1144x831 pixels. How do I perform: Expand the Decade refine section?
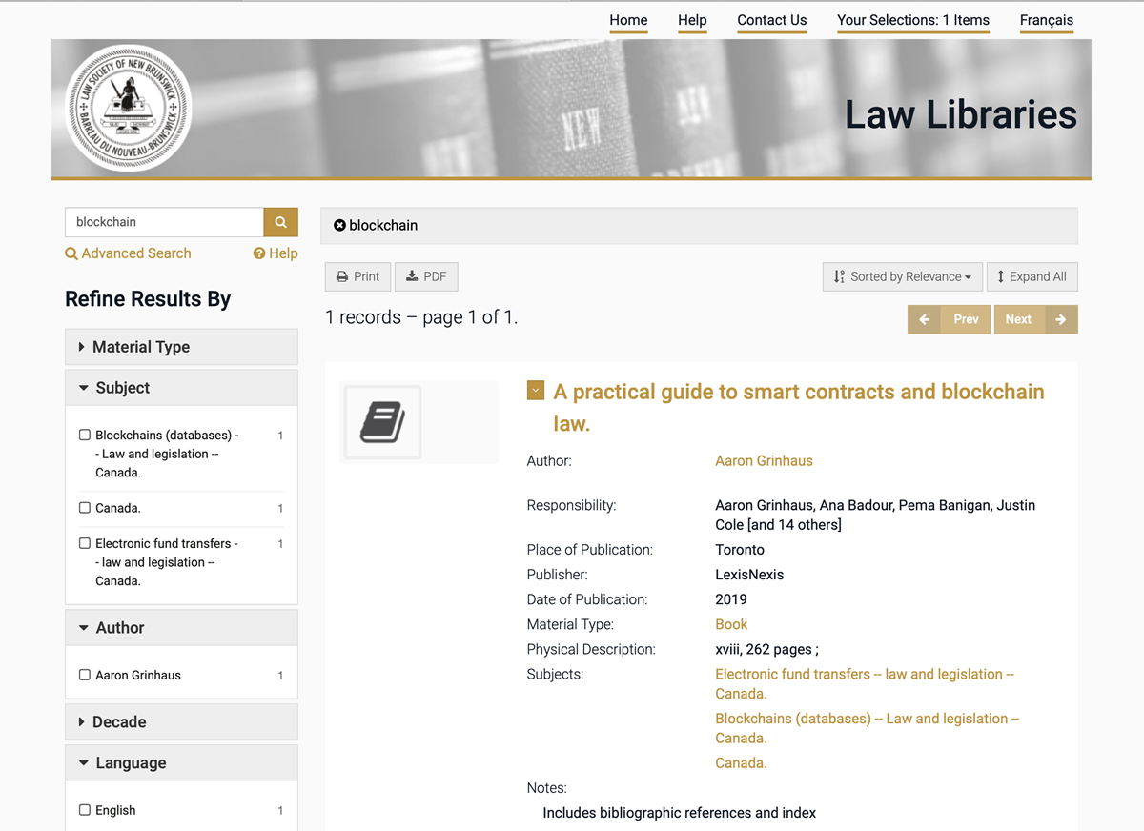click(x=119, y=721)
